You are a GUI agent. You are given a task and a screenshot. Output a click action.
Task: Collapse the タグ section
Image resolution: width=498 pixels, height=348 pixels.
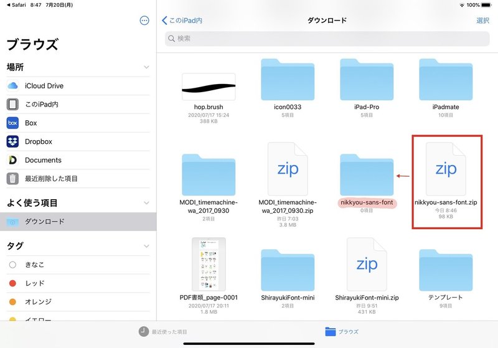[146, 246]
